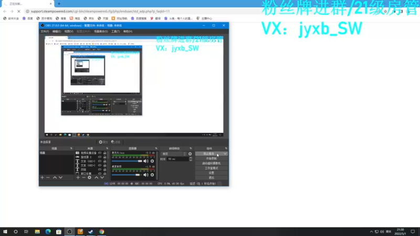The height and width of the screenshot is (236, 420).
Task: Open the OBS Tools menu
Action: [x=115, y=31]
